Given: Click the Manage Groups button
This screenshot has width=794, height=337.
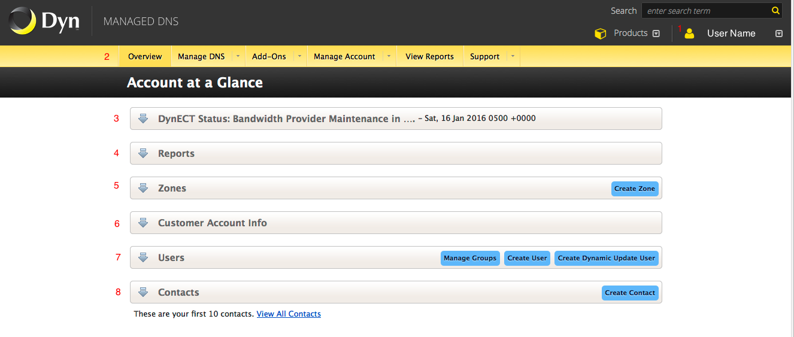Looking at the screenshot, I should coord(470,258).
